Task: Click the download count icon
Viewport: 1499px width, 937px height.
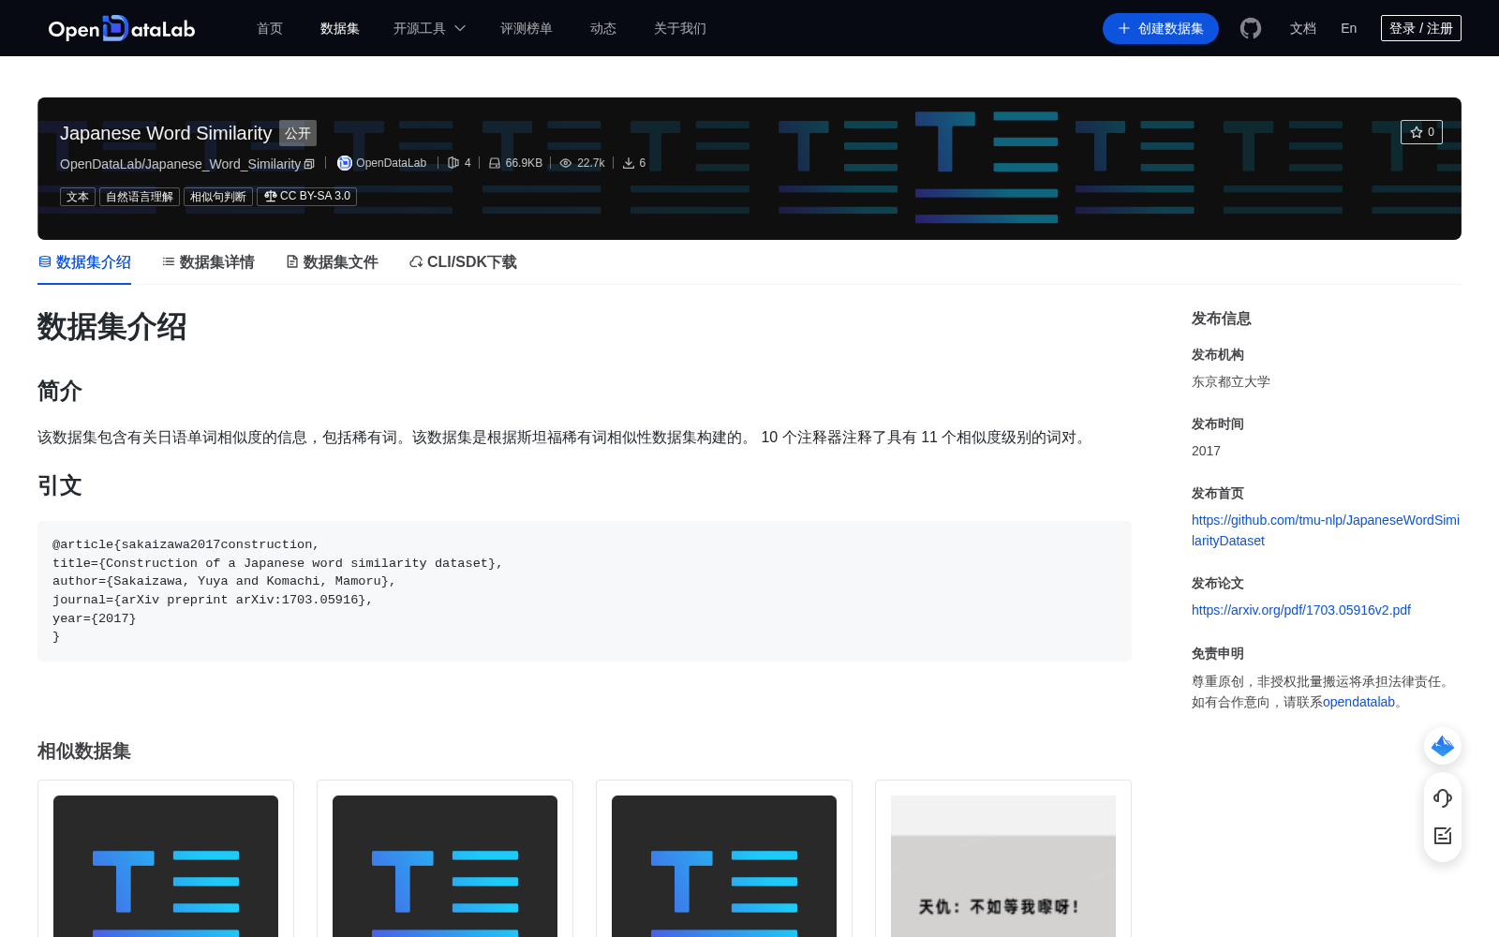Action: tap(629, 163)
